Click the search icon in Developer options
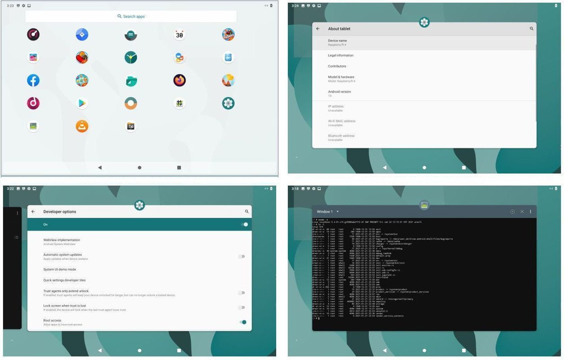Screen dimensions: 564x360 point(247,211)
